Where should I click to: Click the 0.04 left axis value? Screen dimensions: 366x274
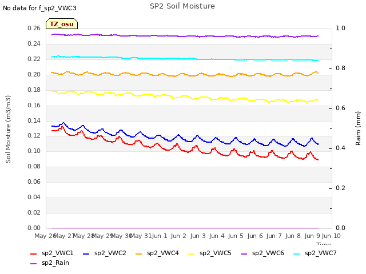(34, 197)
